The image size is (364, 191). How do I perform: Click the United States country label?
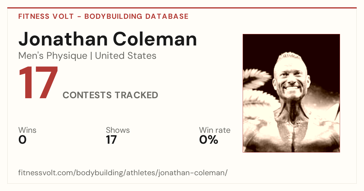click(x=126, y=56)
